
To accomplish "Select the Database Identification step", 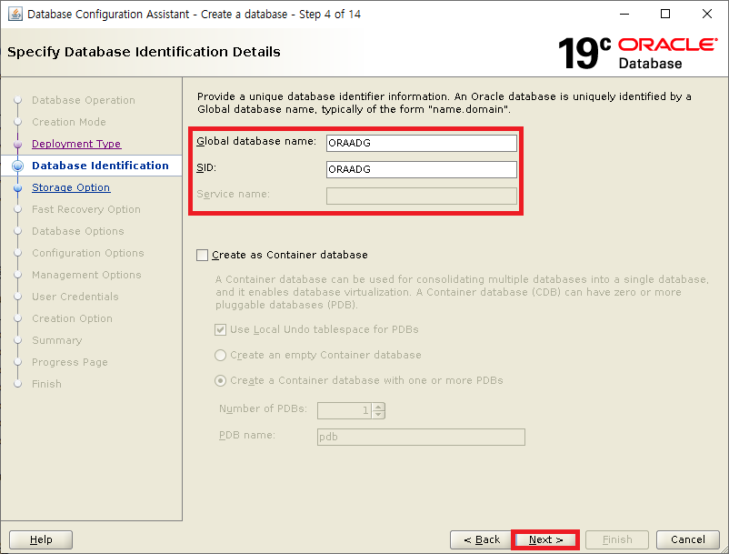I will coord(100,166).
